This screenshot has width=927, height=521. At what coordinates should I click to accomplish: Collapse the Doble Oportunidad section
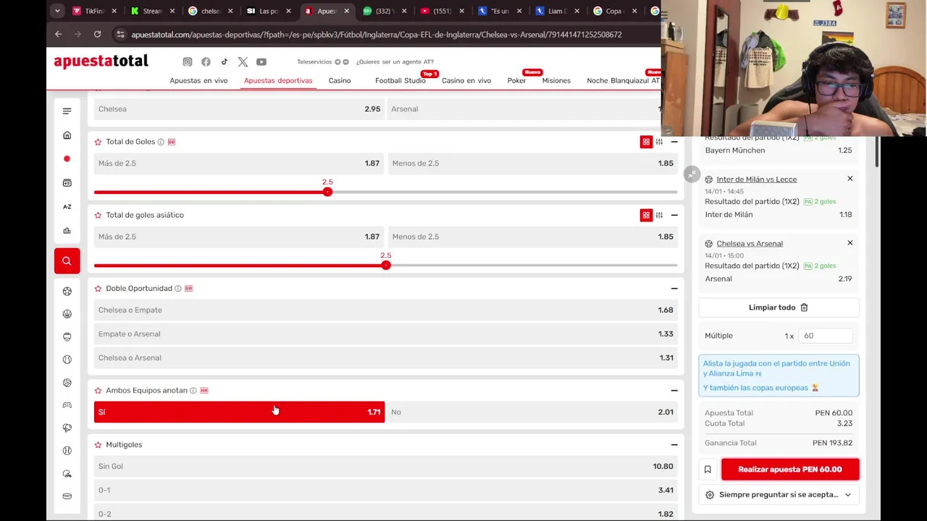coord(674,288)
